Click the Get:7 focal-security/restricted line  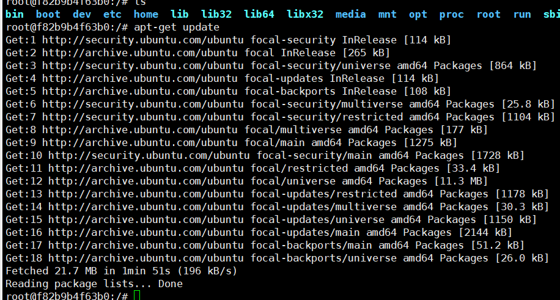pos(280,117)
